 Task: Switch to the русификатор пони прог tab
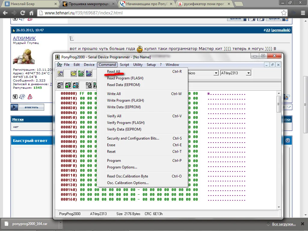point(204,4)
